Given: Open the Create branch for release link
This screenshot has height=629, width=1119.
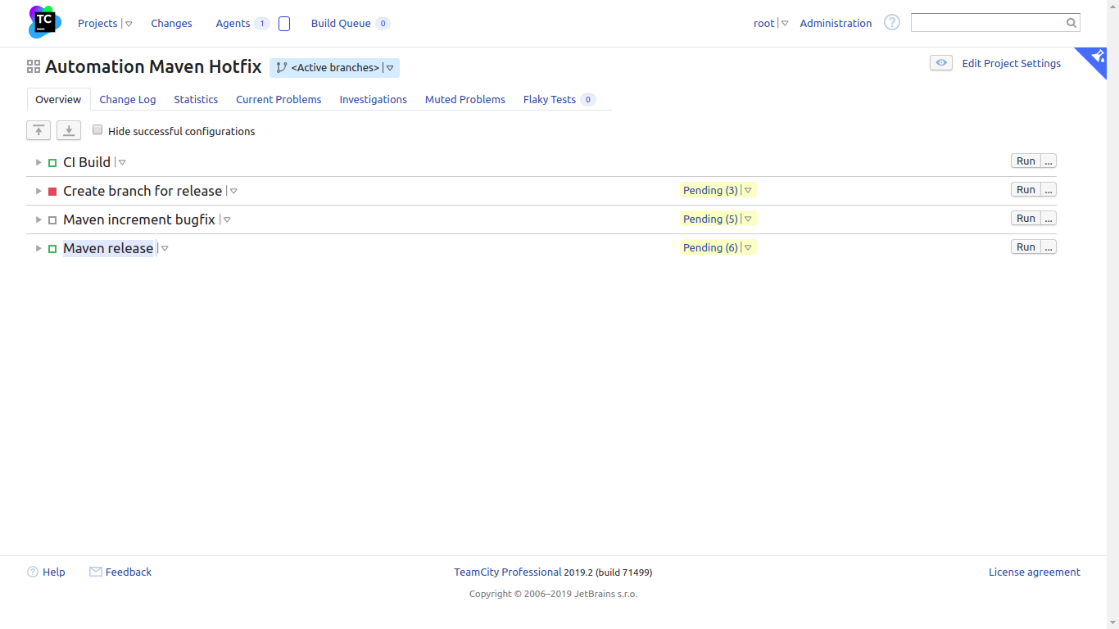Looking at the screenshot, I should 143,191.
